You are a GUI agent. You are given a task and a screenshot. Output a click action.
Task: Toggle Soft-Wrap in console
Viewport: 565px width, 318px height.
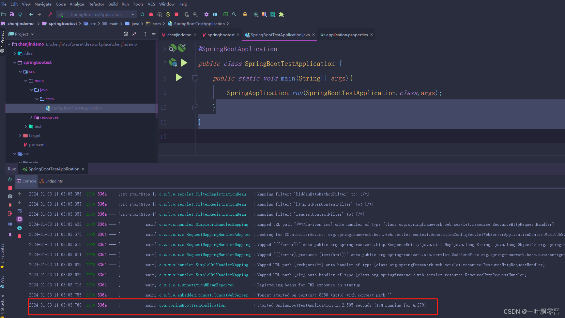pyautogui.click(x=20, y=211)
